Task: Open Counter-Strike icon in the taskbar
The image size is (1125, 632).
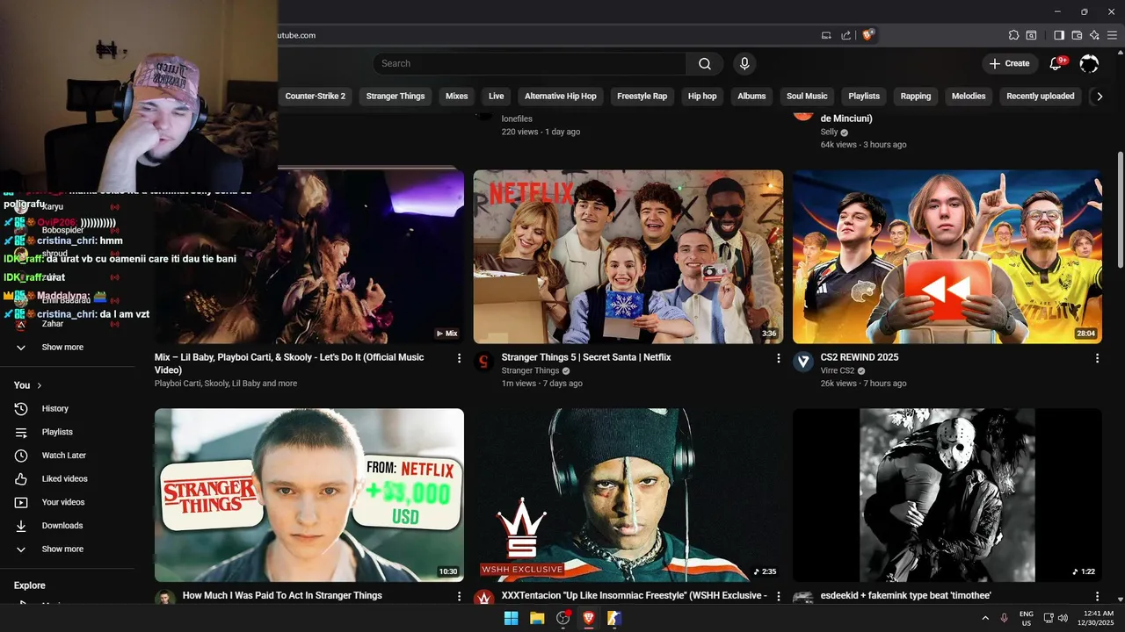Action: pos(614,618)
